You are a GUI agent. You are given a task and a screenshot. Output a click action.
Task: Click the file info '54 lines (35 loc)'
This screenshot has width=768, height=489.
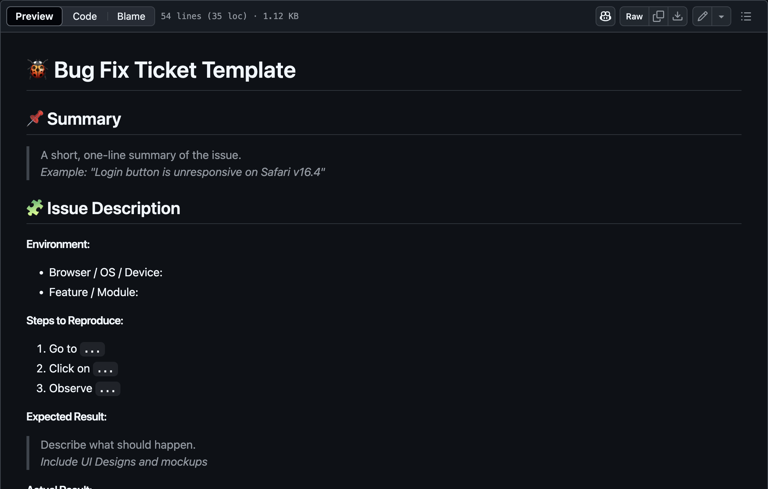click(x=204, y=16)
